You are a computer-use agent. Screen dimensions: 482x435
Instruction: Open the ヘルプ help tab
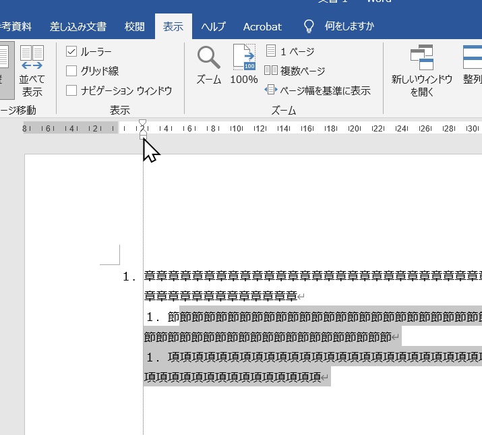tap(213, 26)
